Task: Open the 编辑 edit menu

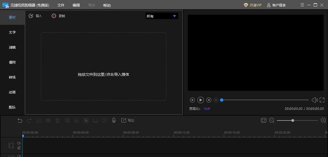Action: coord(76,5)
